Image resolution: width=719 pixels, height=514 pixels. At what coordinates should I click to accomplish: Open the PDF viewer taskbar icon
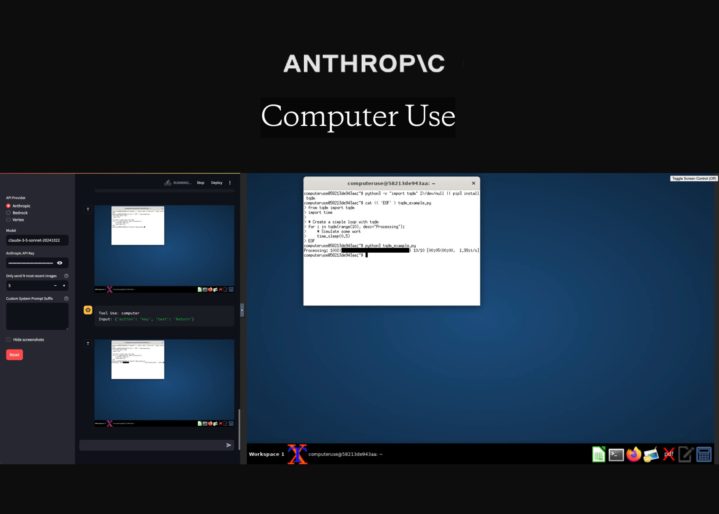(x=669, y=454)
